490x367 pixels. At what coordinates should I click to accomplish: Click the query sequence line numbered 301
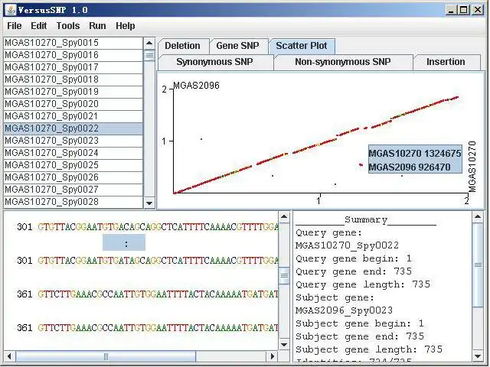point(147,227)
